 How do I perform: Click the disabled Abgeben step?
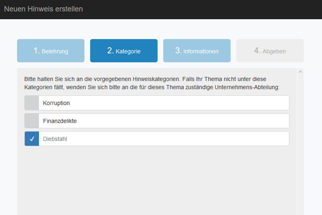coord(270,51)
